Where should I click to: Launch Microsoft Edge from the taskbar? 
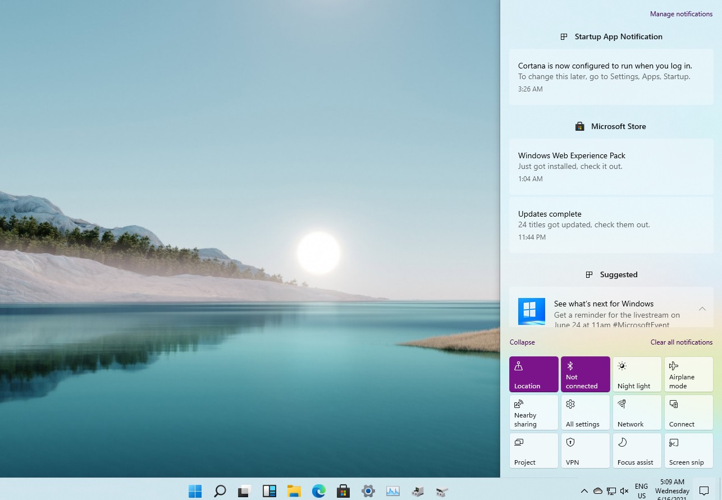click(318, 491)
